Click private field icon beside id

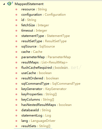click(x=16, y=20)
